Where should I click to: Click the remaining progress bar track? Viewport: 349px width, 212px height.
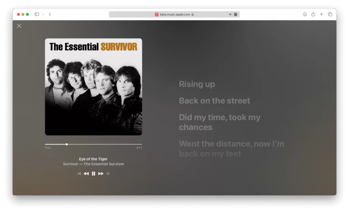click(105, 144)
